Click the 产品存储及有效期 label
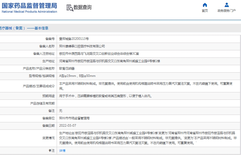Viewport: 241px width, 156px height. [x=42, y=103]
